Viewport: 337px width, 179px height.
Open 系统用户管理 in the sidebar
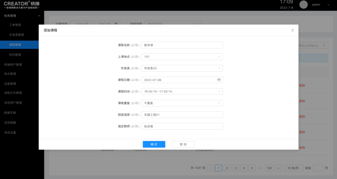tap(13, 103)
